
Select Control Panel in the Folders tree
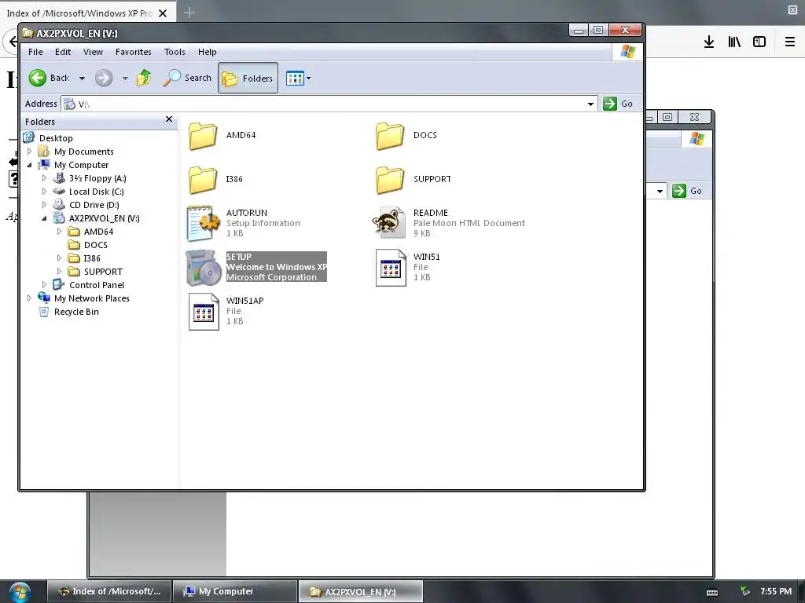click(97, 284)
